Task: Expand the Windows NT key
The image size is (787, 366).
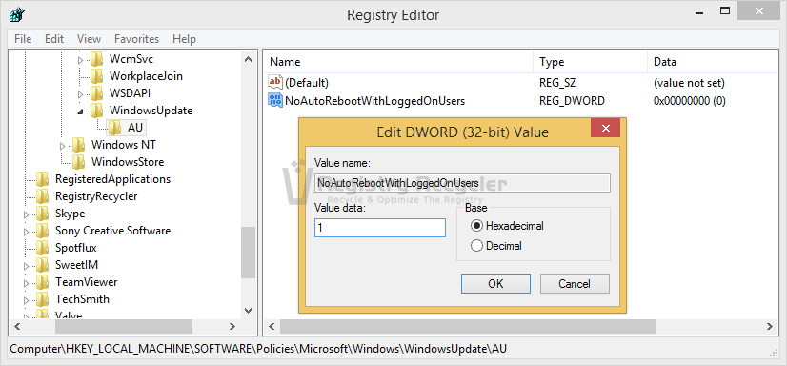Action: tap(63, 146)
